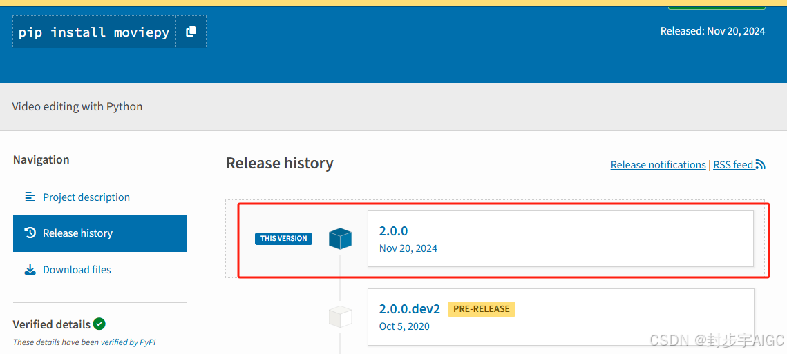Screen dimensions: 787x354
Task: Select the pip install moviepy command text
Action: click(94, 32)
